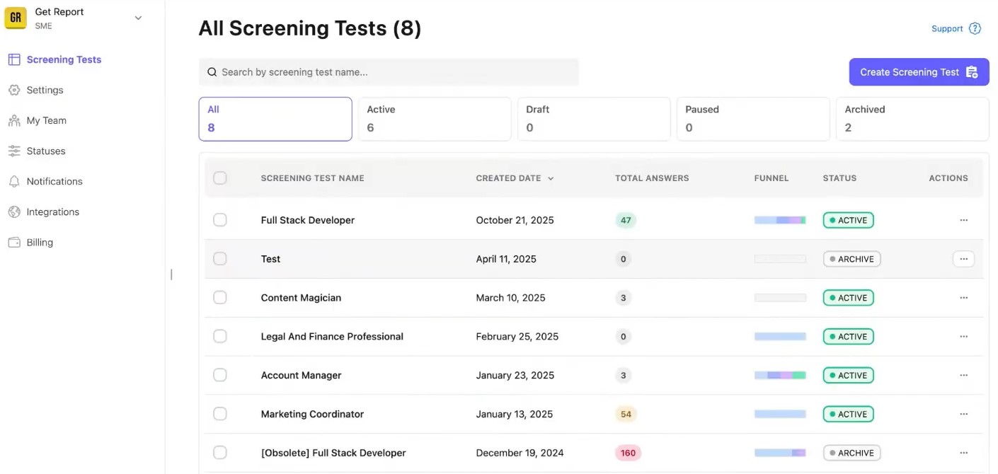Click the Create Screening Test button

(918, 71)
